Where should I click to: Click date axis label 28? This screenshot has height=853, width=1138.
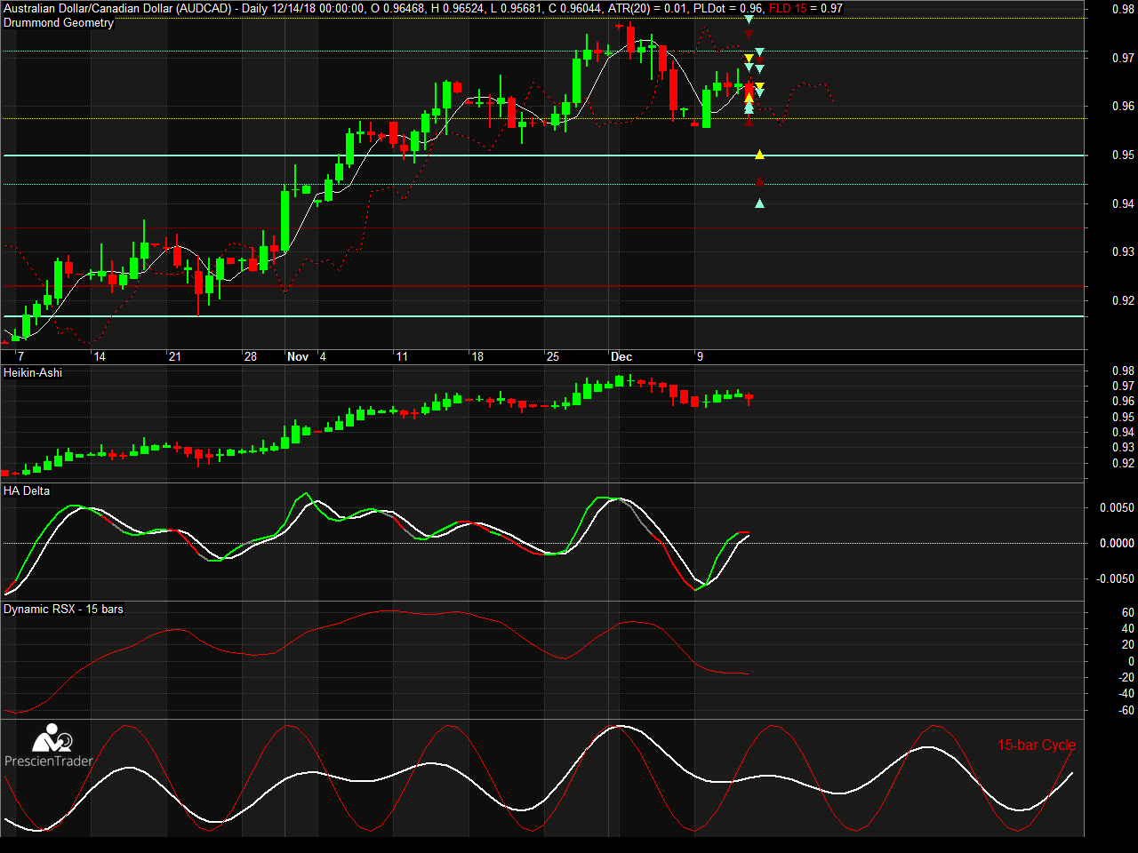[251, 357]
